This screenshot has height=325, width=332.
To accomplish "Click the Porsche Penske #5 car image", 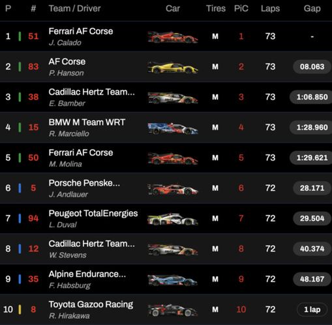I will click(x=173, y=189).
